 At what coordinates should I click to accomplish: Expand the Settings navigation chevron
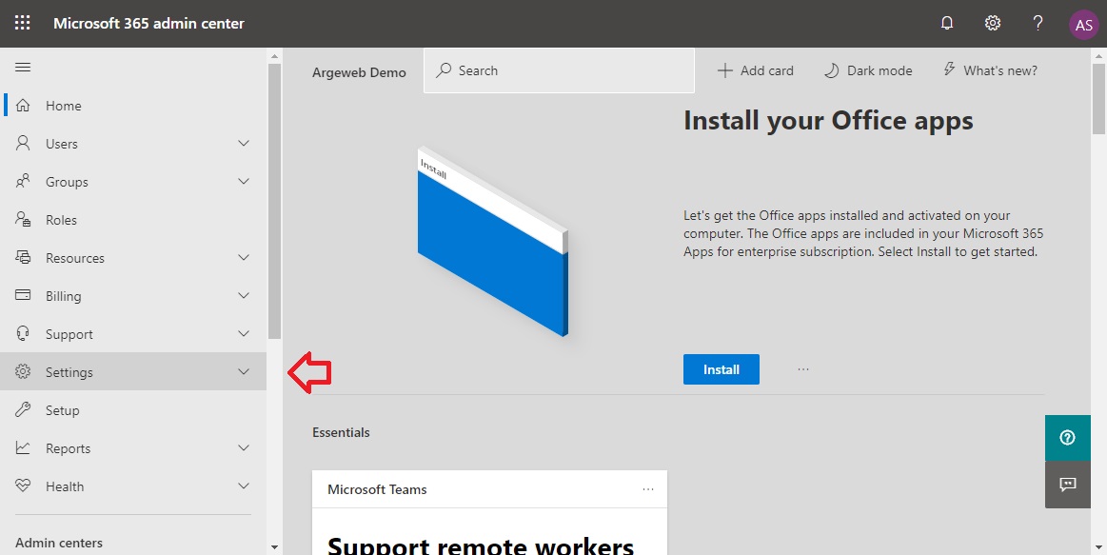(x=244, y=371)
